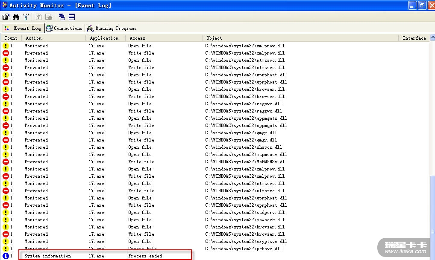Click red prevented icon of MsPMSNSv.dll row
Viewport: 435px width, 260px height.
click(x=6, y=162)
